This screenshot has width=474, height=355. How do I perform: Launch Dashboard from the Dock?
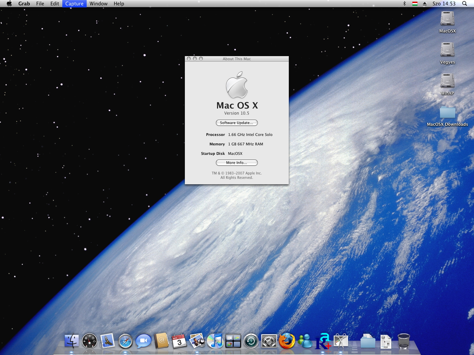click(90, 341)
